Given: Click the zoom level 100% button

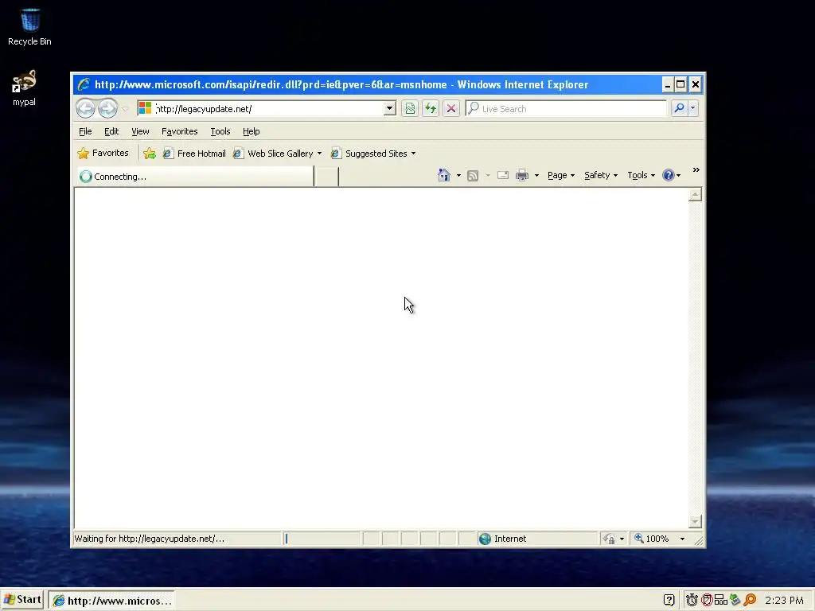Looking at the screenshot, I should coord(652,539).
